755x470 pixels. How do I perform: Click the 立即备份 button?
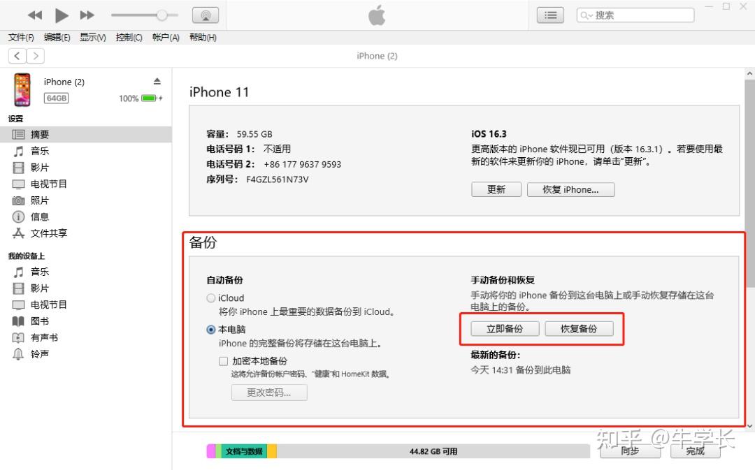[x=505, y=328]
